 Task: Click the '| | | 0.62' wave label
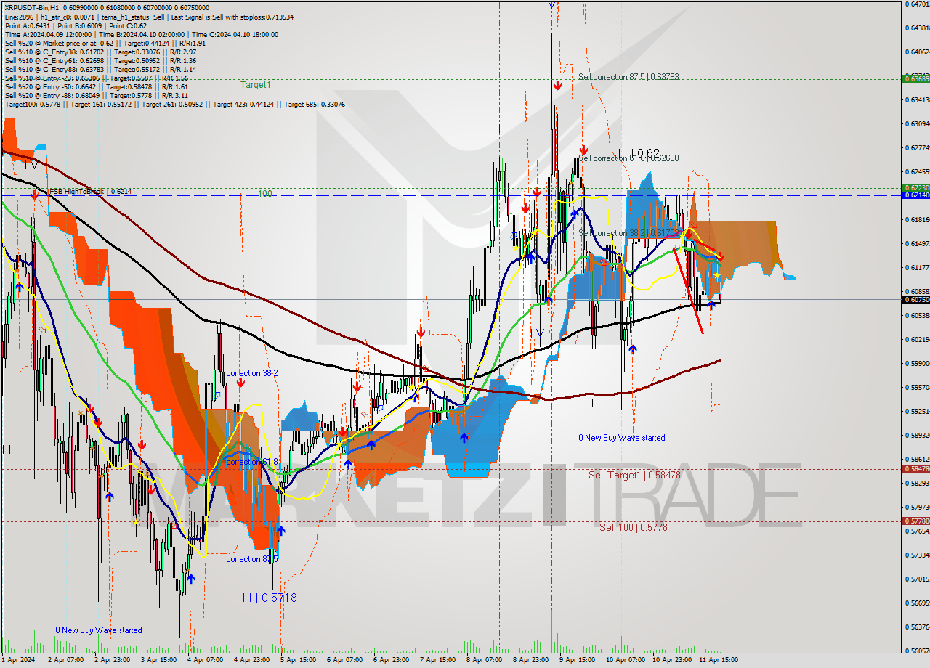point(638,153)
